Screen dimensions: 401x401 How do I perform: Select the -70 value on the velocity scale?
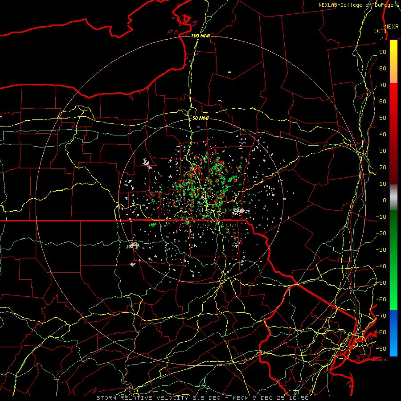coord(381,316)
